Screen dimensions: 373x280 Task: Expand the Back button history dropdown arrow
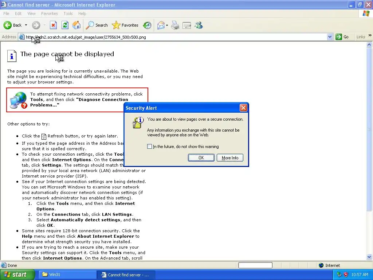point(26,25)
